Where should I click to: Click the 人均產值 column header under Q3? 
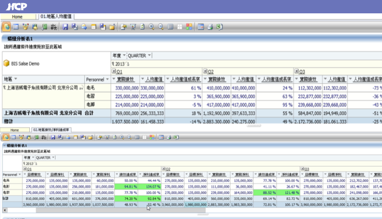337,79
